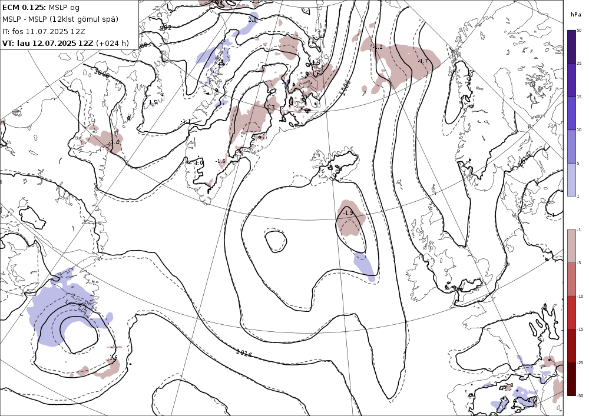
Task: Select the '-25' tick on the red scale
Action: pyautogui.click(x=580, y=362)
